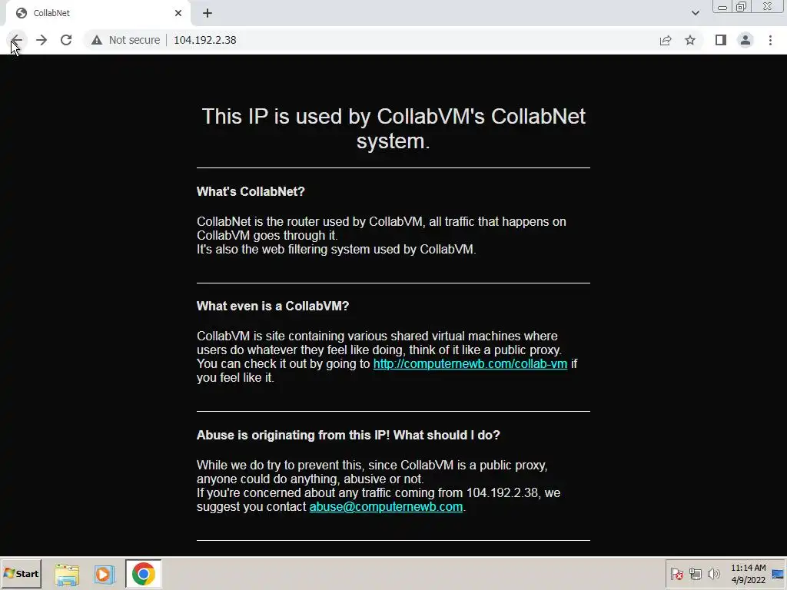Share this page via the share icon
Viewport: 787px width, 590px height.
(666, 40)
